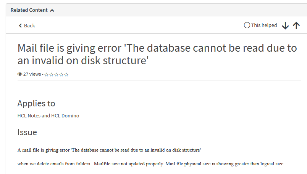Viewport: 307px width, 174px height.
Task: Click the left chevron beside Back
Action: coord(20,25)
